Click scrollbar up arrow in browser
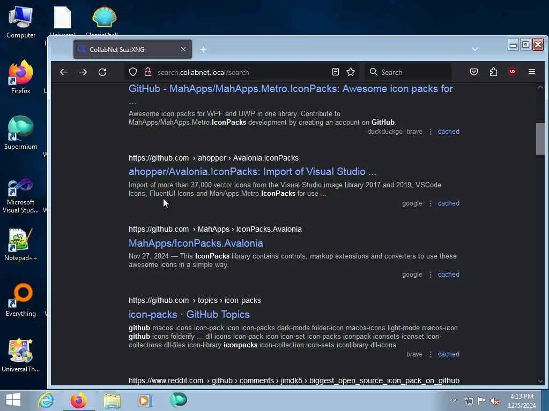 [x=540, y=87]
